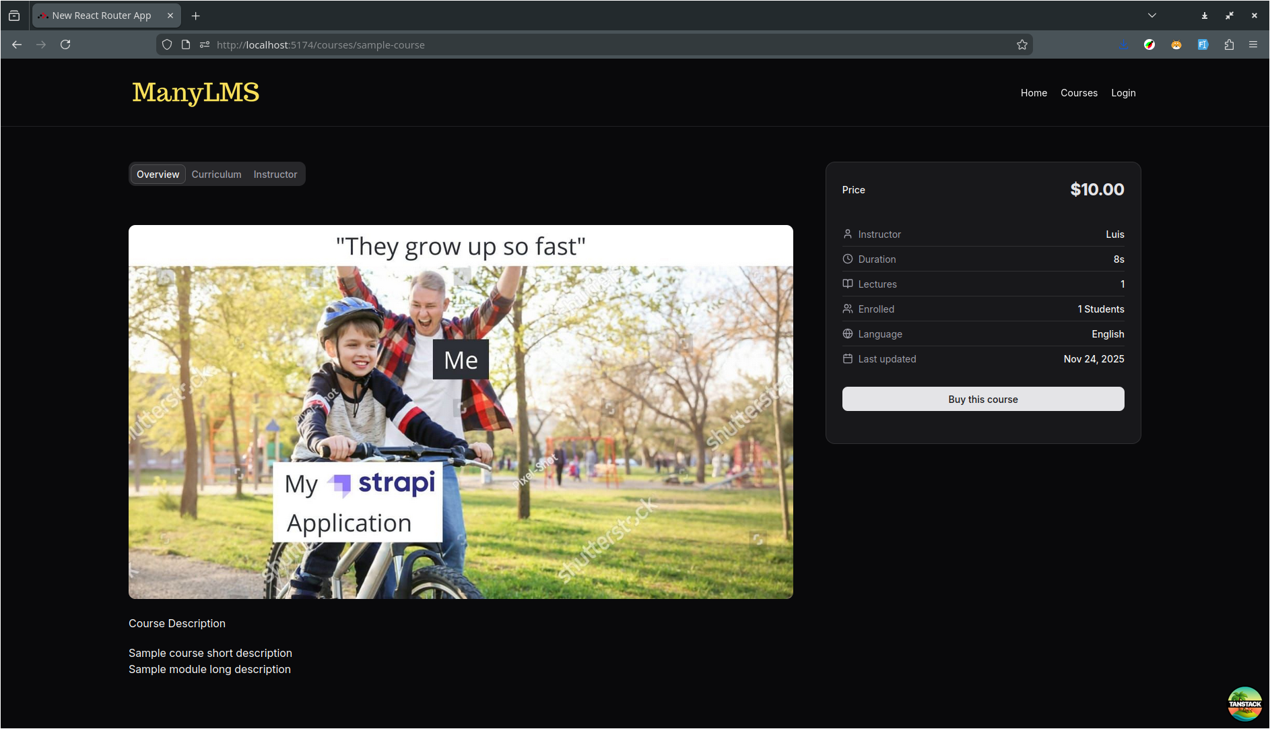Open the Firefox hamburger menu
This screenshot has height=729, width=1270.
[1252, 44]
